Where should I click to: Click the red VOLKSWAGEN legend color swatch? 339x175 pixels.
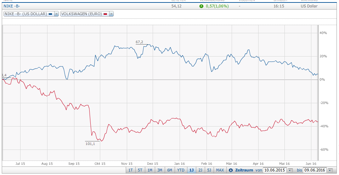105,14
